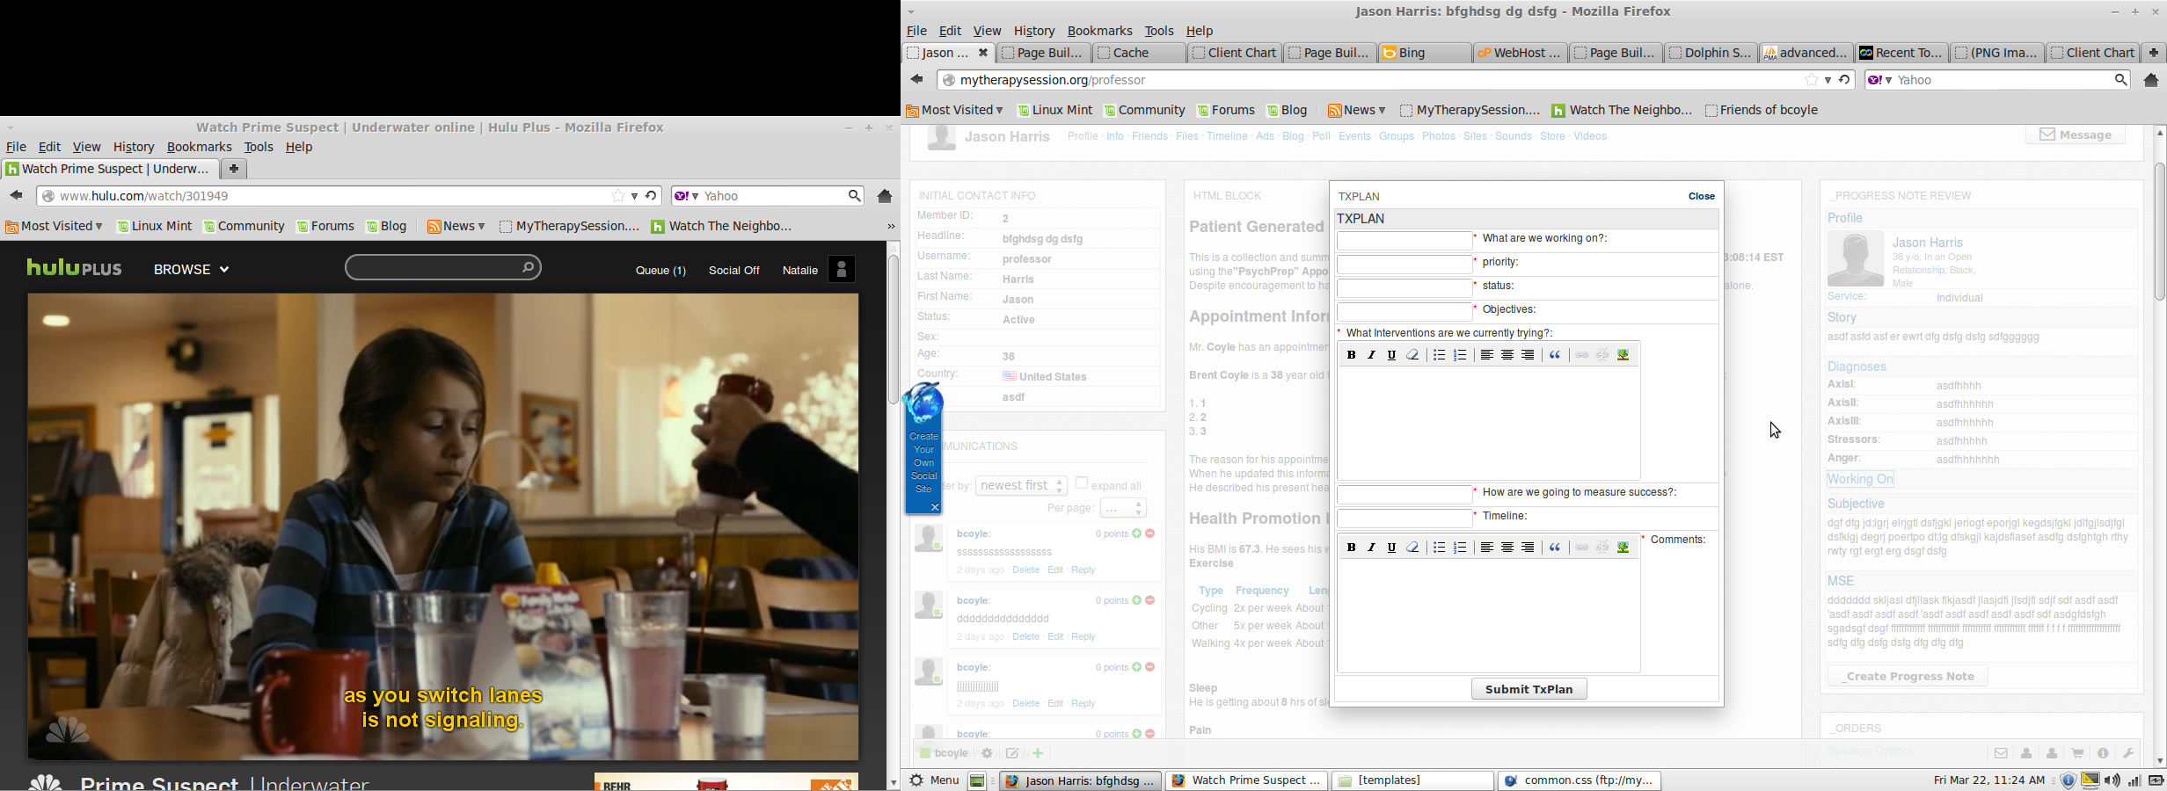Image resolution: width=2167 pixels, height=791 pixels.
Task: Click green plus vote on first bcoyle comment
Action: coord(1137,533)
